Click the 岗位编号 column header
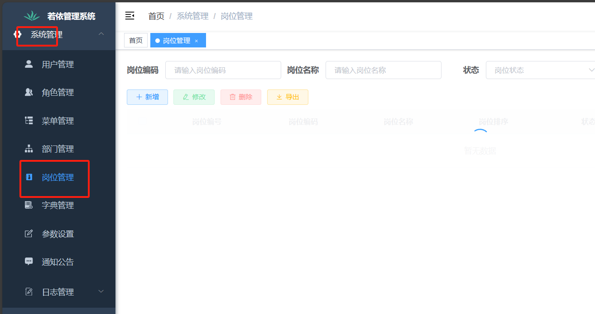Viewport: 595px width, 314px height. [207, 122]
